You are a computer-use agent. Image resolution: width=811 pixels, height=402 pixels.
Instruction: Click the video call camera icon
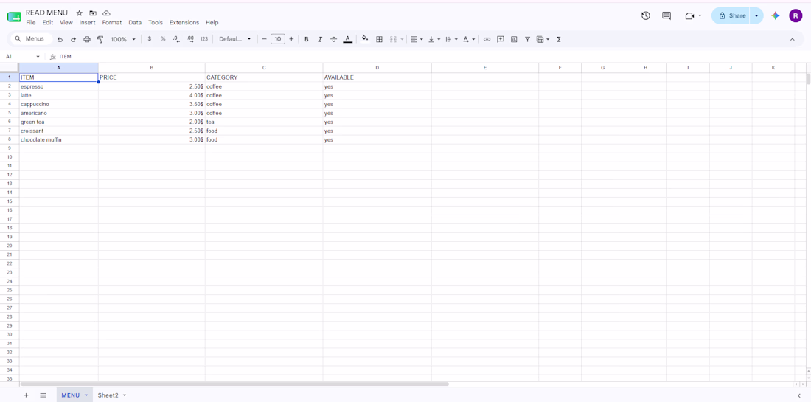[x=689, y=16]
